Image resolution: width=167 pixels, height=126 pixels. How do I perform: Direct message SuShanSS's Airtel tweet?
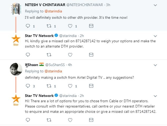click(x=91, y=86)
